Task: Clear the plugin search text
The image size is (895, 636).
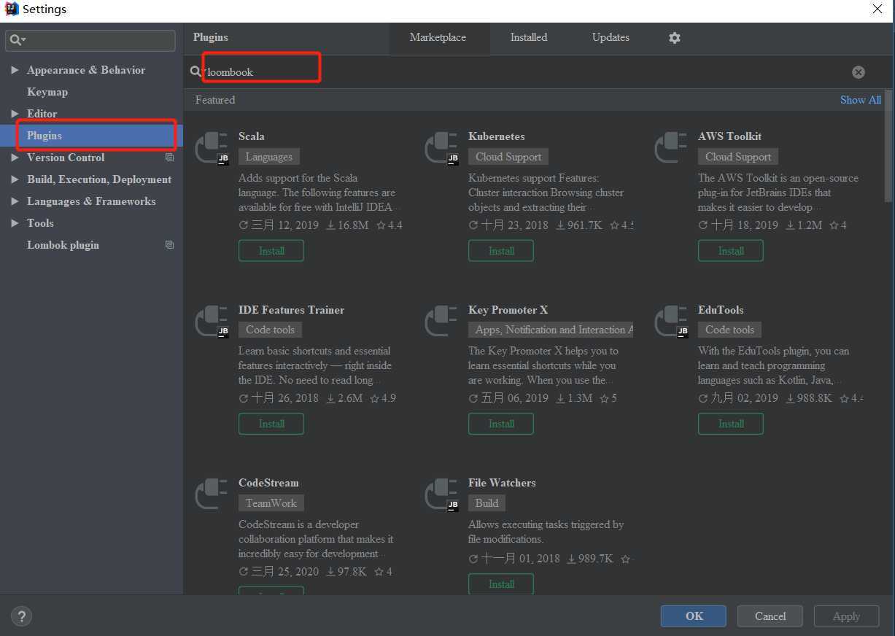Action: 859,72
